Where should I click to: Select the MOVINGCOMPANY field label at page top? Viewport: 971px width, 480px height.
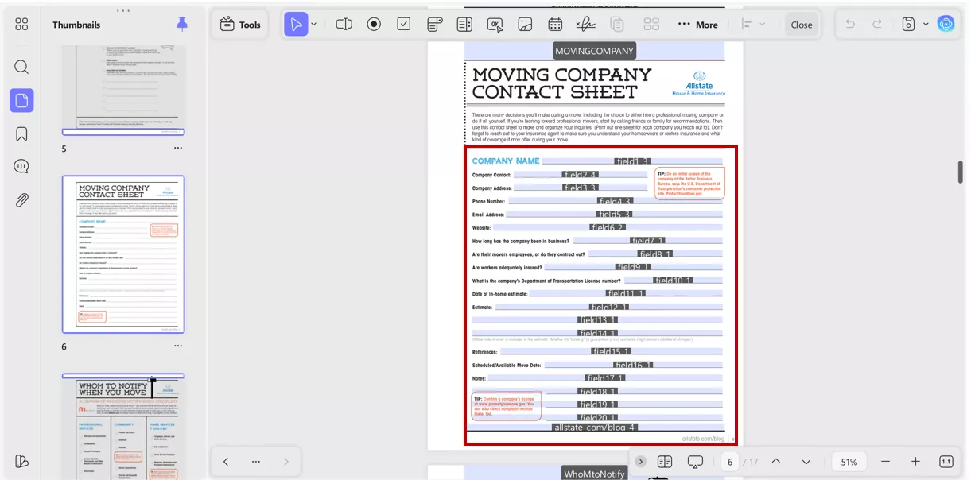coord(595,51)
